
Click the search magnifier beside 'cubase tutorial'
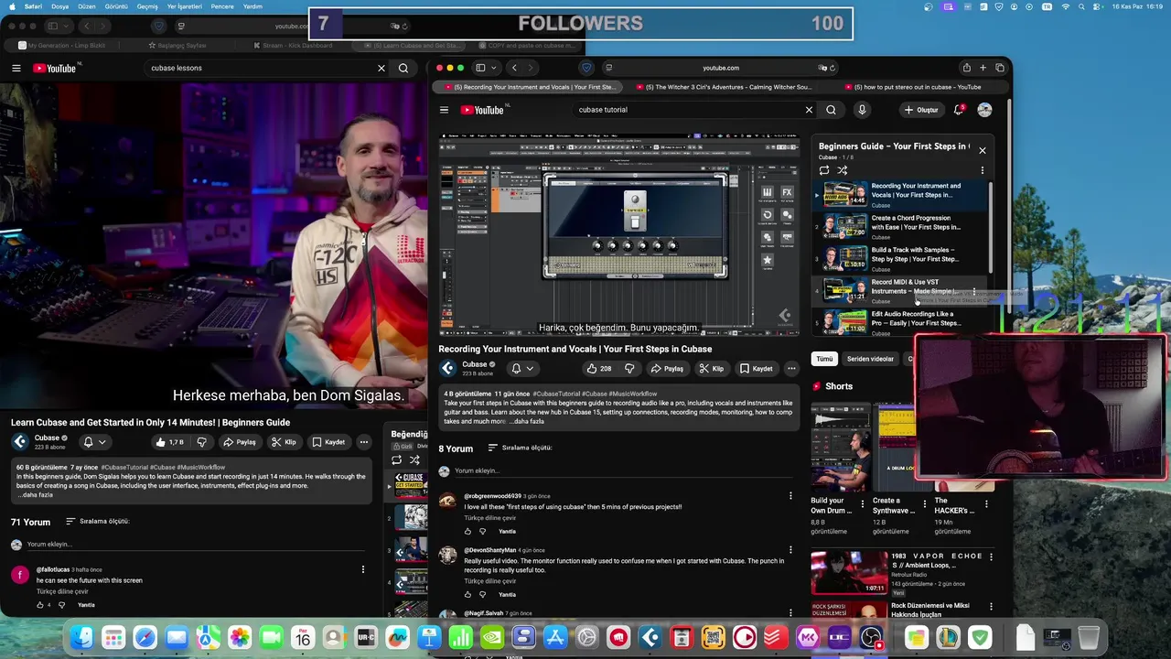coord(831,110)
